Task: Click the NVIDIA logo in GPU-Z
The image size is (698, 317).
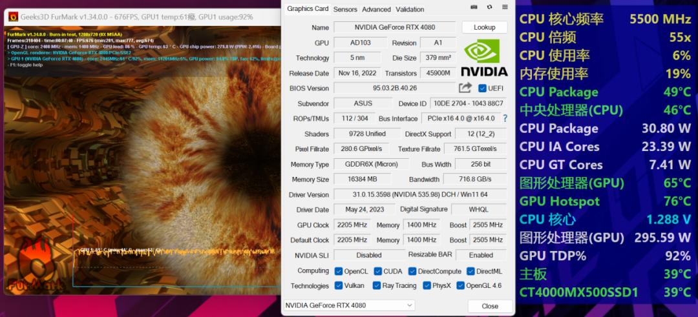Action: pos(484,58)
